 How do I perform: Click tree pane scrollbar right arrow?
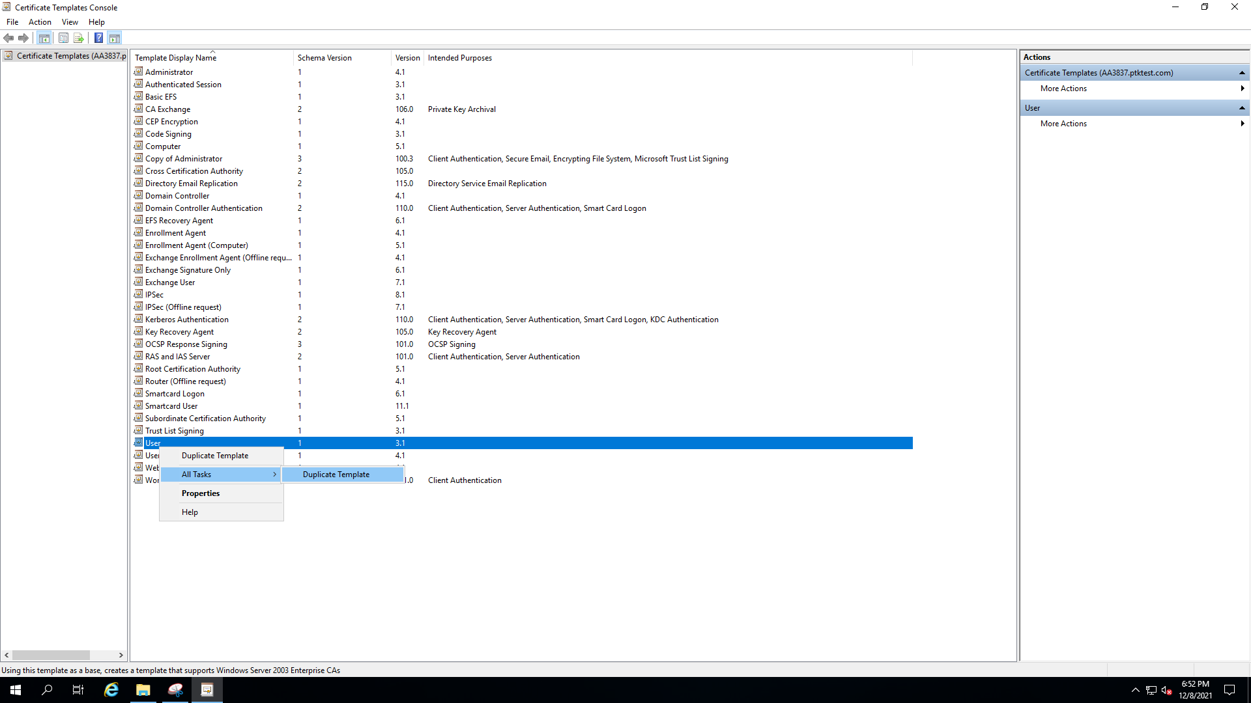click(121, 655)
